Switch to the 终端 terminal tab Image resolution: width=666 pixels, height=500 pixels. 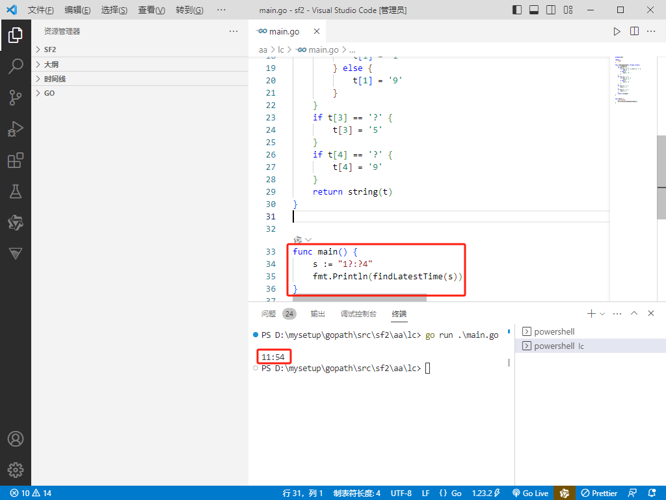pos(399,314)
